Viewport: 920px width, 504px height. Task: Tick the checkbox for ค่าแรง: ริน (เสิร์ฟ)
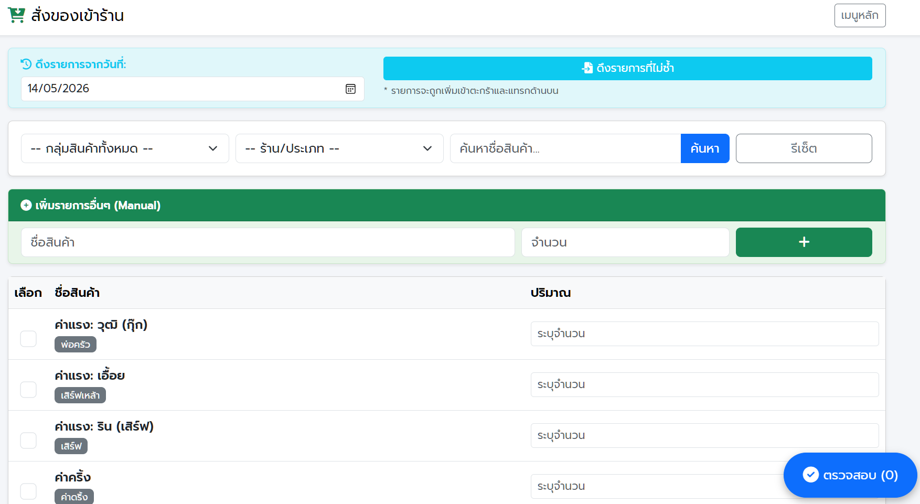coord(28,441)
